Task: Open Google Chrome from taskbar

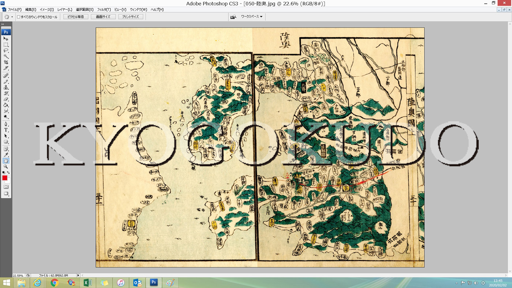Action: [54, 283]
